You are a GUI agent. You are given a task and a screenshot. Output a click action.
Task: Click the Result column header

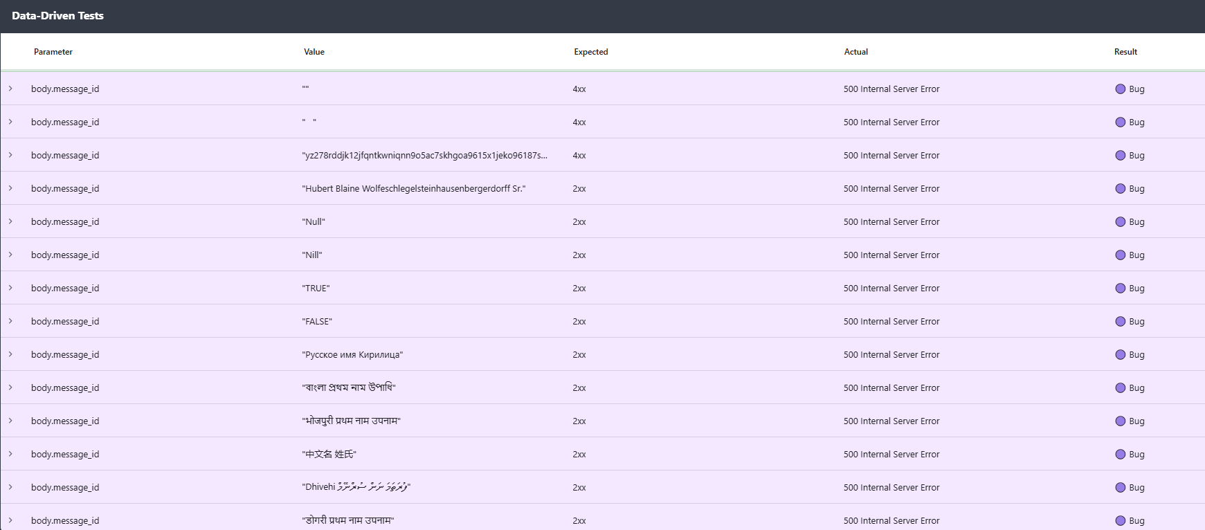click(x=1125, y=52)
